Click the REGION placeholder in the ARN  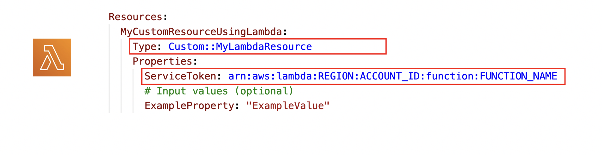coord(336,76)
